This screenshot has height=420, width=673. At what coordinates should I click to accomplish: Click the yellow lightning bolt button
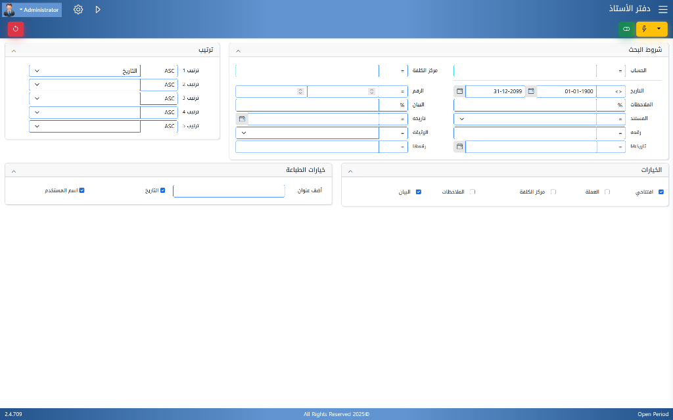[644, 29]
